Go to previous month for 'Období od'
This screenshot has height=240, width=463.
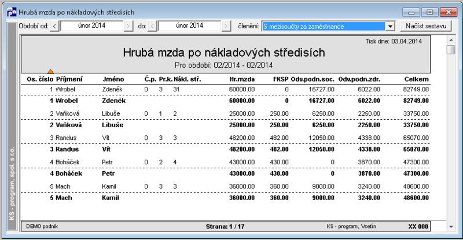pyautogui.click(x=54, y=26)
